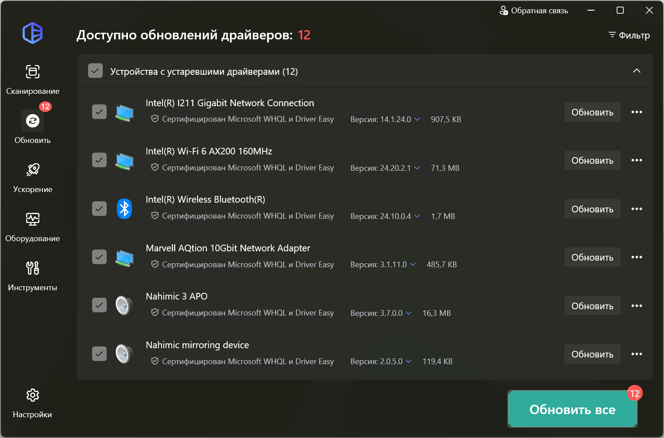Toggle select-all checkbox for outdated drivers
This screenshot has width=664, height=438.
[x=95, y=71]
